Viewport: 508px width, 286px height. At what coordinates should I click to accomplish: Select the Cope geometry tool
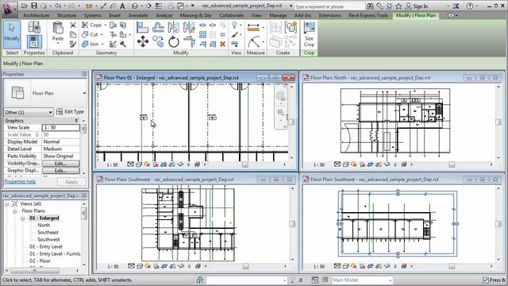tap(91, 25)
